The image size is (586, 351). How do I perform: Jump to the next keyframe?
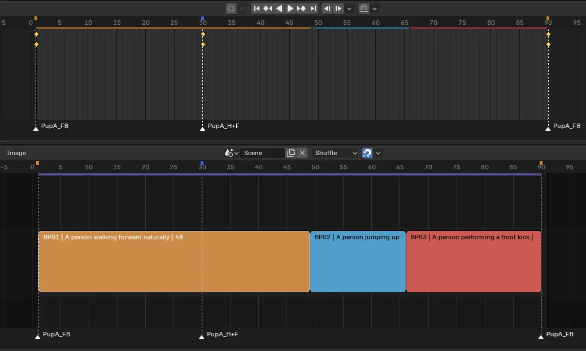tap(301, 8)
